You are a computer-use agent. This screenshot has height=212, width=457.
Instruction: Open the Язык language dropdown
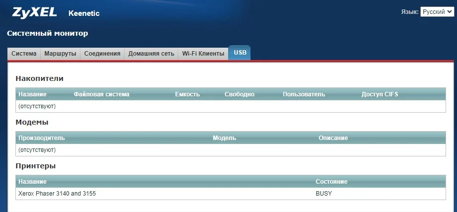436,12
